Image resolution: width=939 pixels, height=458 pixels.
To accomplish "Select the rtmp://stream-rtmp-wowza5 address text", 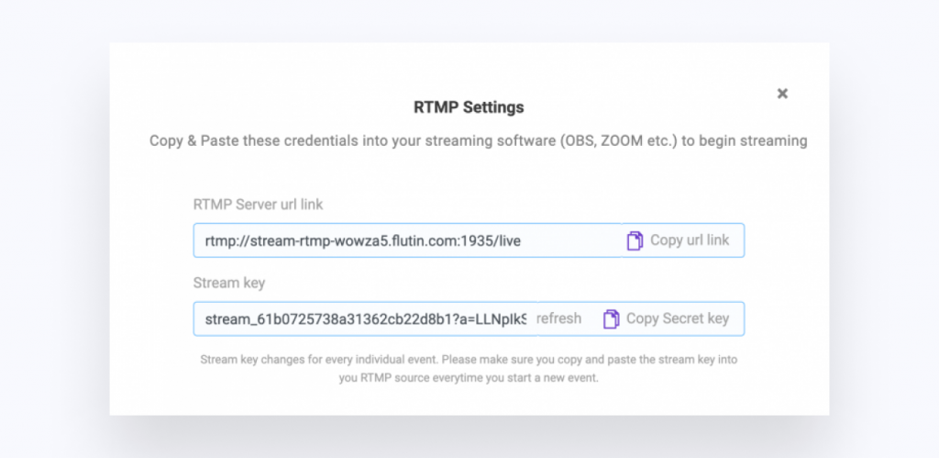I will tap(363, 241).
